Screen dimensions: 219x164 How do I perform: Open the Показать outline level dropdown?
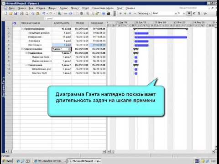click(144, 13)
